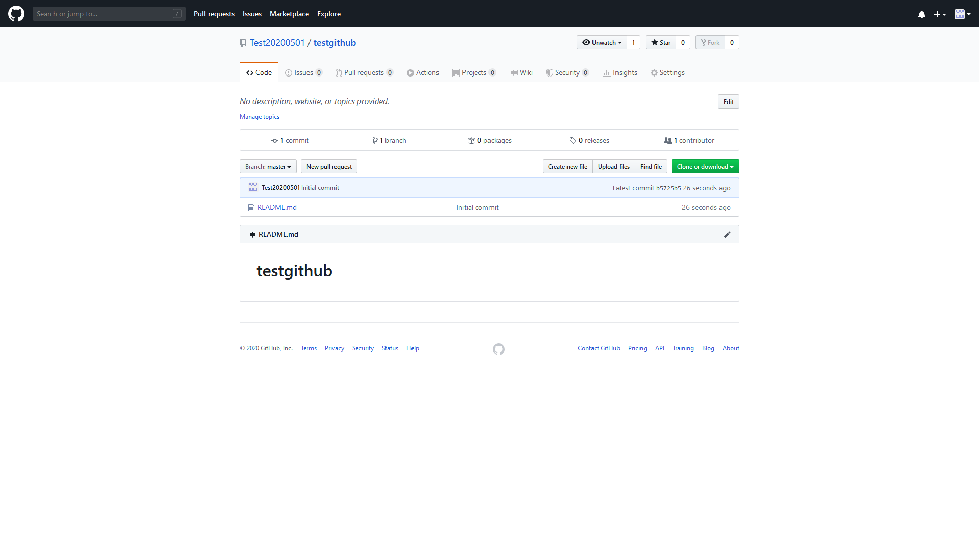Open footer About link
This screenshot has height=560, width=979.
731,348
